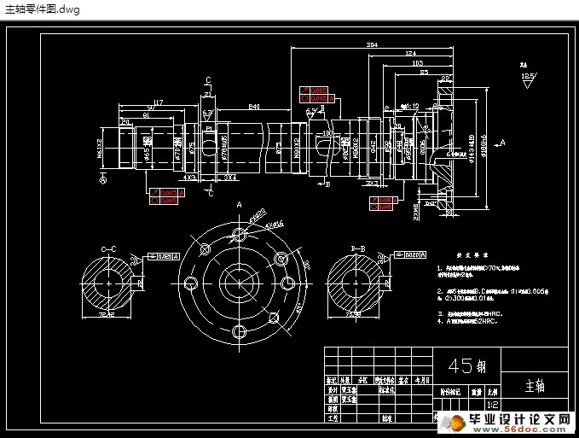579x438 pixels.
Task: Click the part name 主轴 in title block
Action: pos(535,386)
